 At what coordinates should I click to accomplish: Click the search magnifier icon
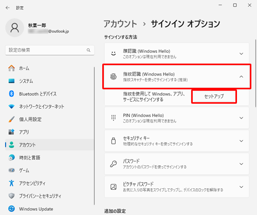[88, 50]
